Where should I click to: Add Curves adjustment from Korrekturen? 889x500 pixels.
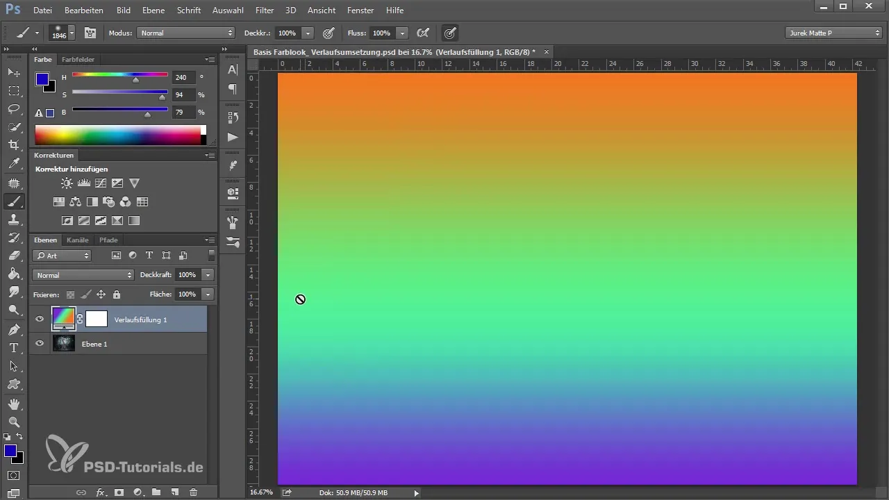[x=101, y=183]
